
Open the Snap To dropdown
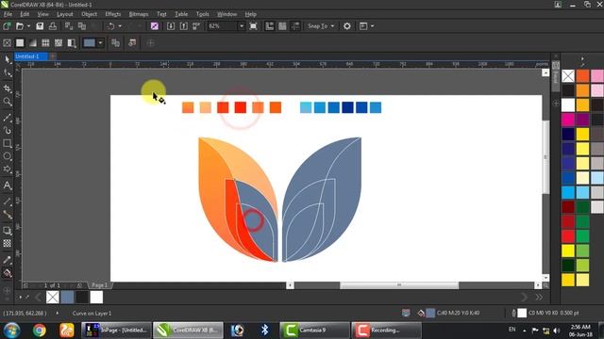tap(321, 26)
